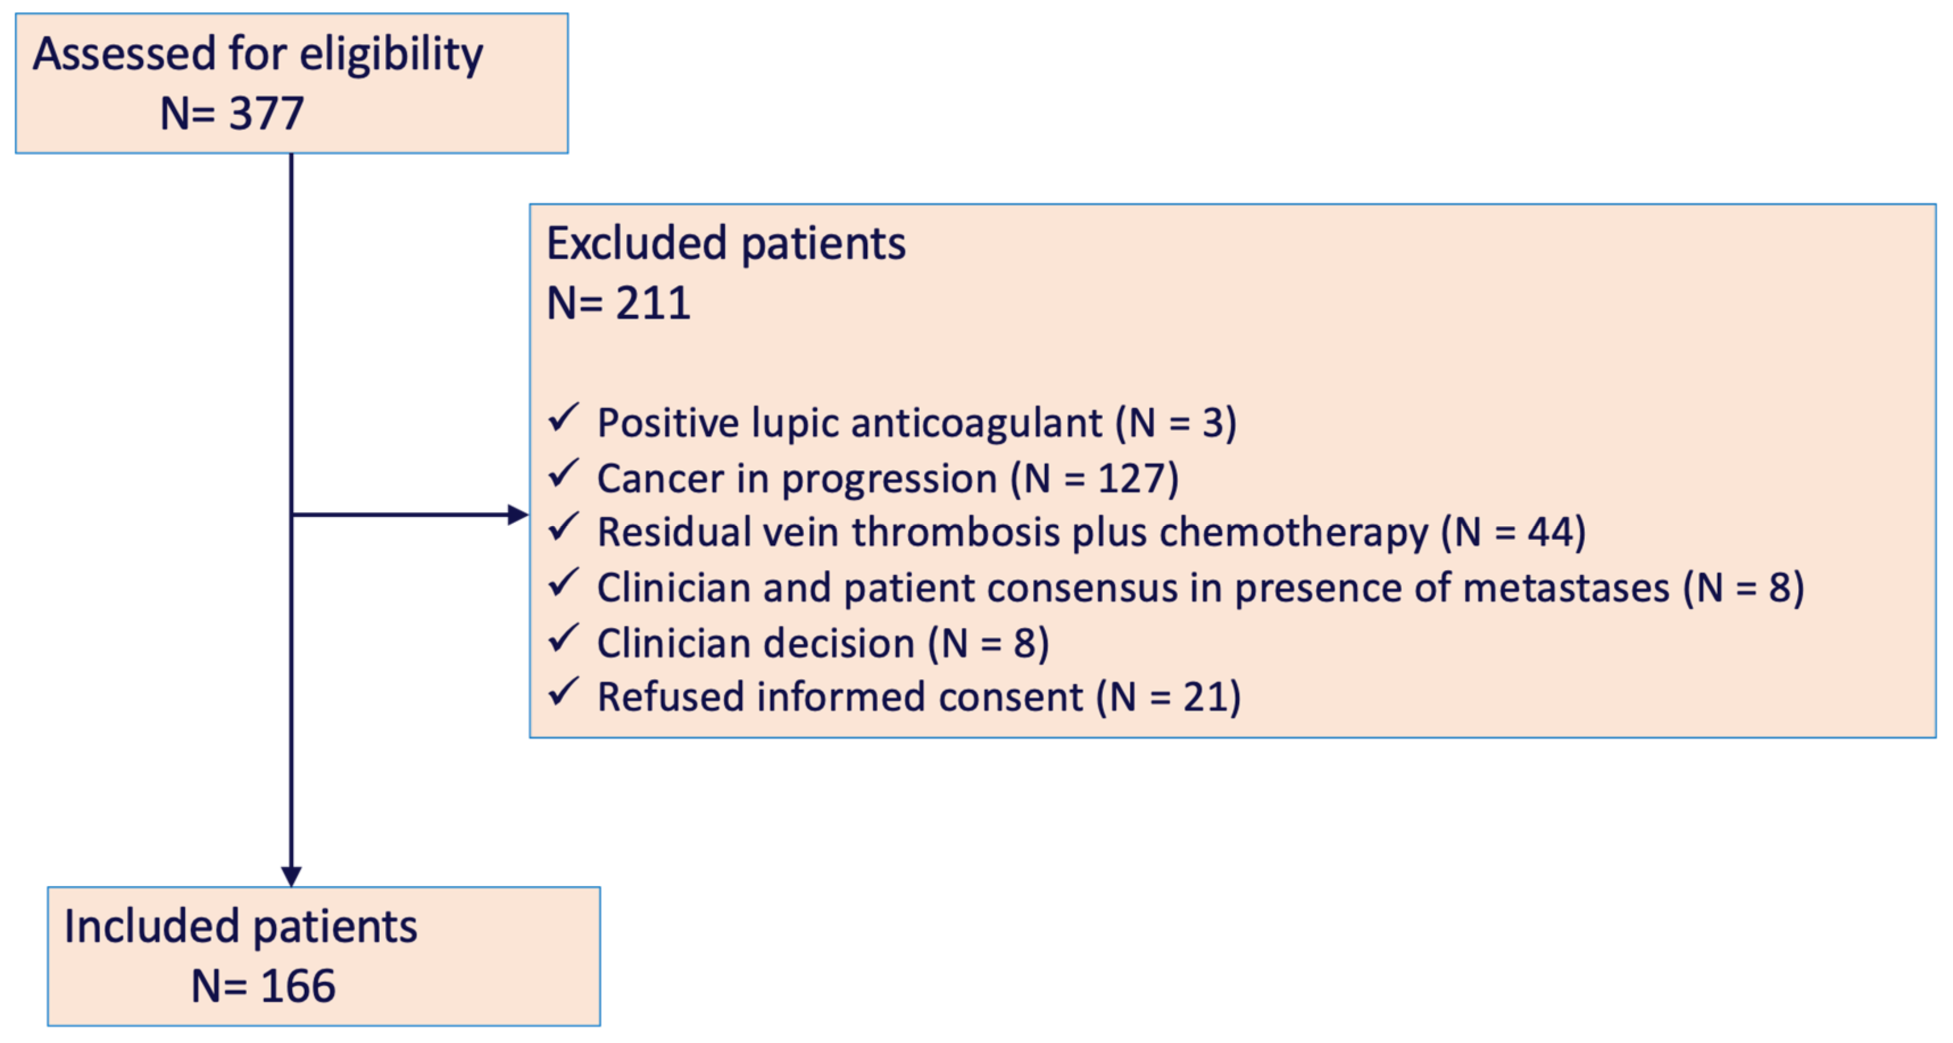Select the "Assessed for eligibility" heading text
The height and width of the screenshot is (1043, 1953).
point(258,55)
